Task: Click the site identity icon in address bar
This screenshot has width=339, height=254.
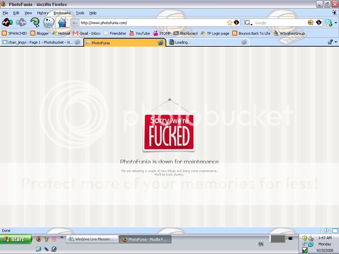Action: (75, 23)
